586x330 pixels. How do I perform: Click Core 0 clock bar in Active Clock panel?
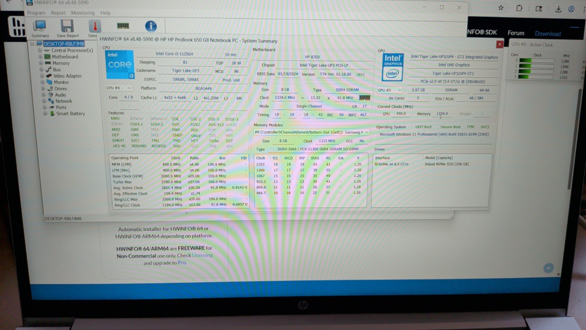[x=536, y=61]
